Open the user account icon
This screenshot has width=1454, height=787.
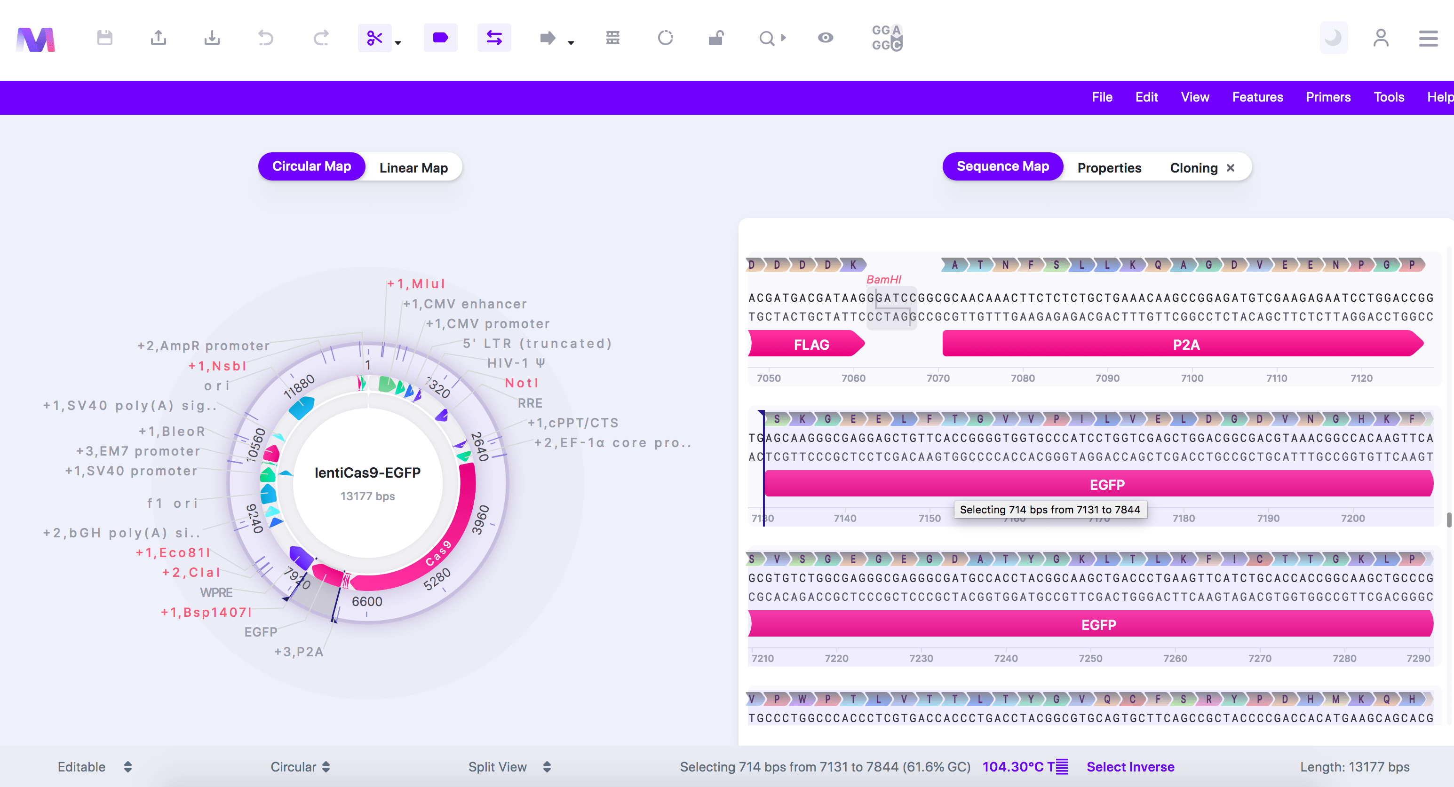[x=1381, y=38]
